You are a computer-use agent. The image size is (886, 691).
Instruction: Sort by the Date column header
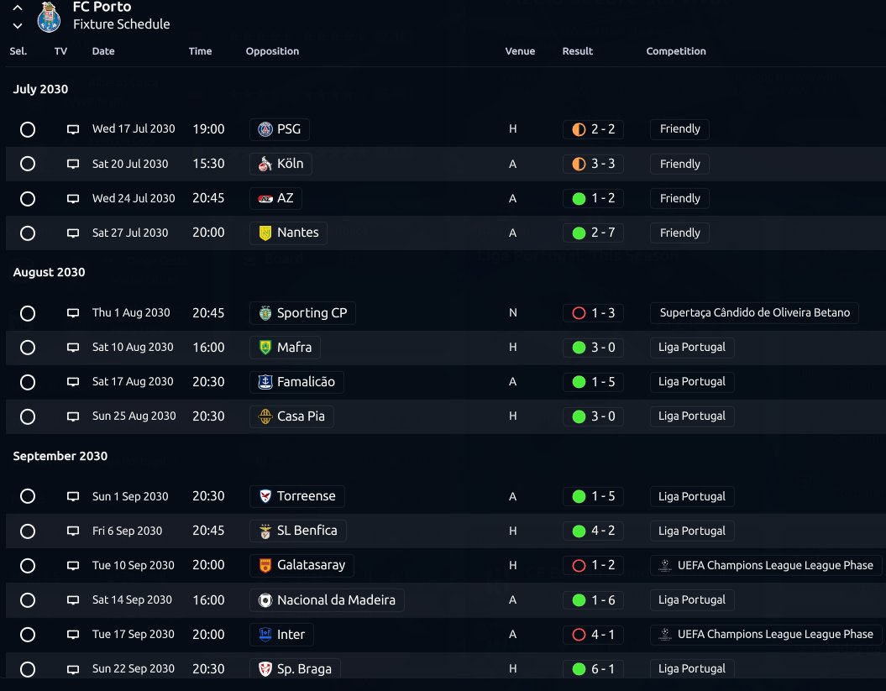(103, 51)
